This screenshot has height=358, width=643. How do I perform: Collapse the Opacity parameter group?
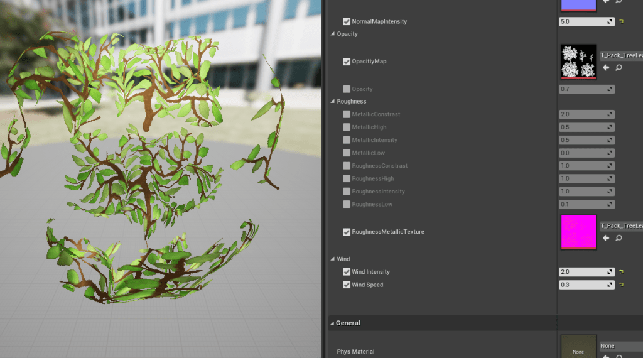(333, 34)
